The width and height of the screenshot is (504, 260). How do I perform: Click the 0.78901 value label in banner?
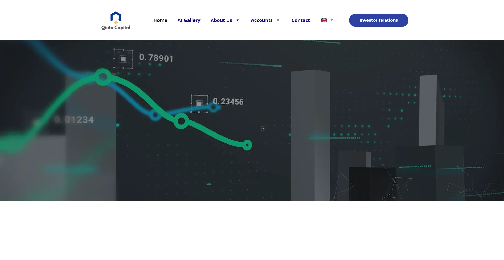156,58
